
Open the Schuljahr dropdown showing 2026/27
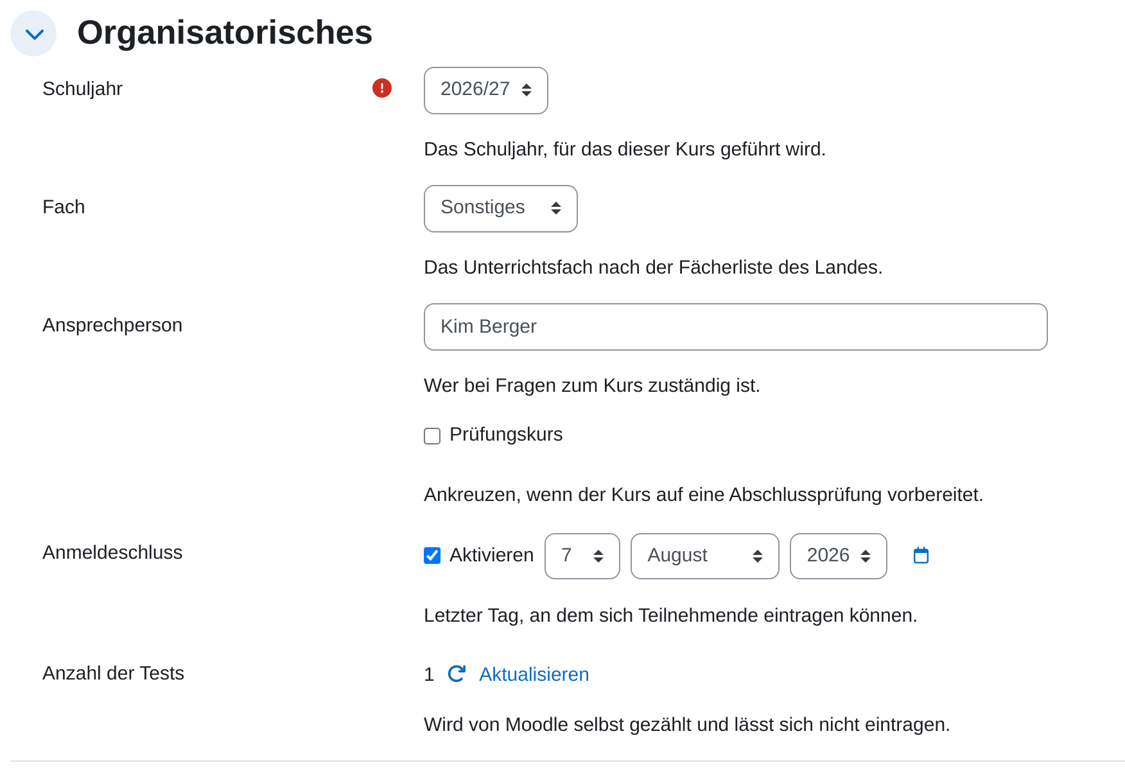click(486, 91)
